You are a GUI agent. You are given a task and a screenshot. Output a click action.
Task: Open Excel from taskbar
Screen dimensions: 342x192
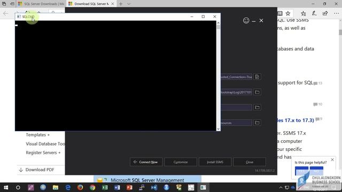(x=105, y=187)
